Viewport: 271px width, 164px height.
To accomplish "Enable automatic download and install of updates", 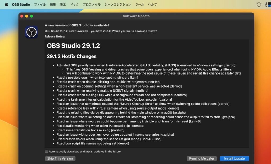I will (46, 151).
